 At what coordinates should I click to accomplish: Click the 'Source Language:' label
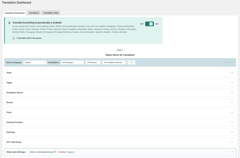click(14, 62)
